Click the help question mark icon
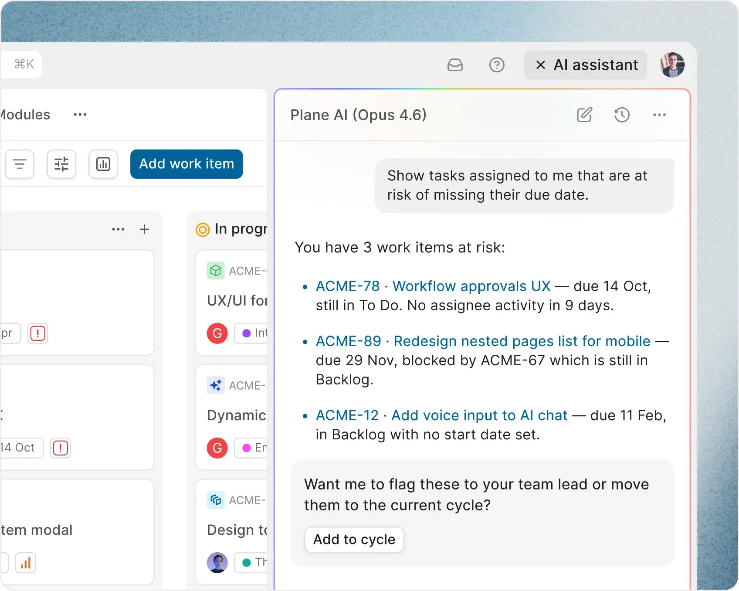 (x=496, y=65)
